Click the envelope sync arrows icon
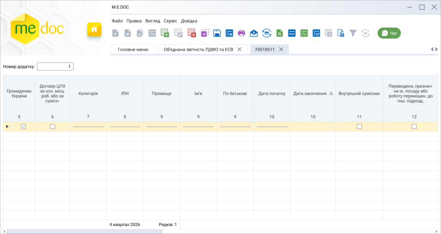 click(x=266, y=33)
